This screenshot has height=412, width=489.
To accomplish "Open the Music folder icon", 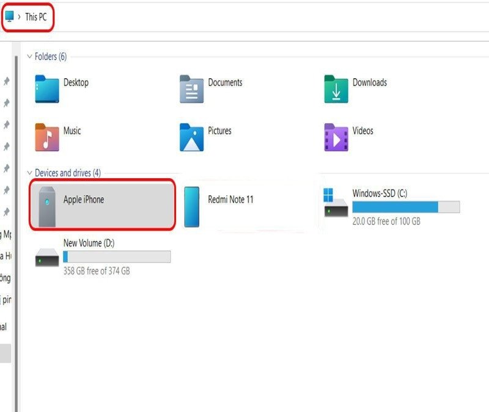I will (x=47, y=137).
